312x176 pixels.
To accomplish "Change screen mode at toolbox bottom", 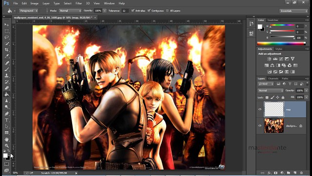I will click(x=6, y=170).
